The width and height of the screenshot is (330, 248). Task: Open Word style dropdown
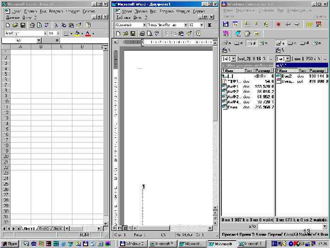(144, 25)
